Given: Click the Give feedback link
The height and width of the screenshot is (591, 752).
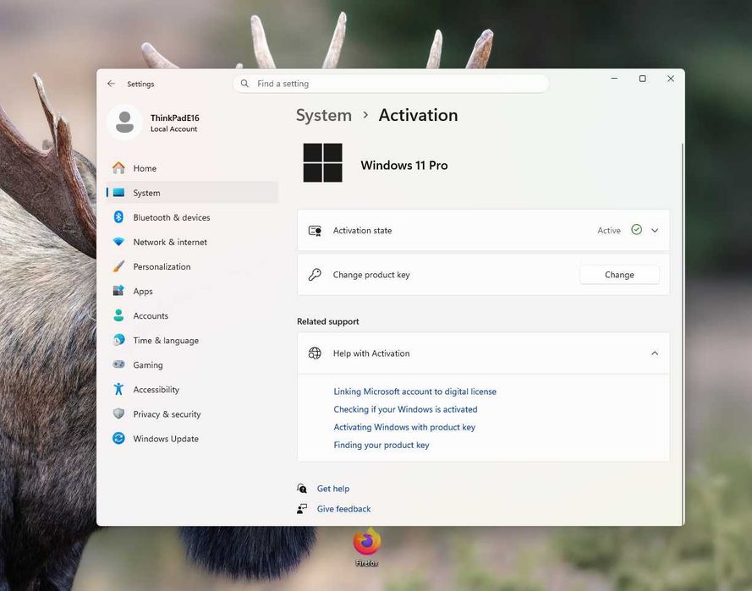Looking at the screenshot, I should (x=343, y=508).
